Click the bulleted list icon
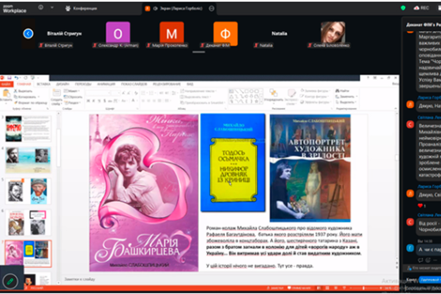Image resolution: width=441 pixels, height=294 pixels. coord(144,93)
